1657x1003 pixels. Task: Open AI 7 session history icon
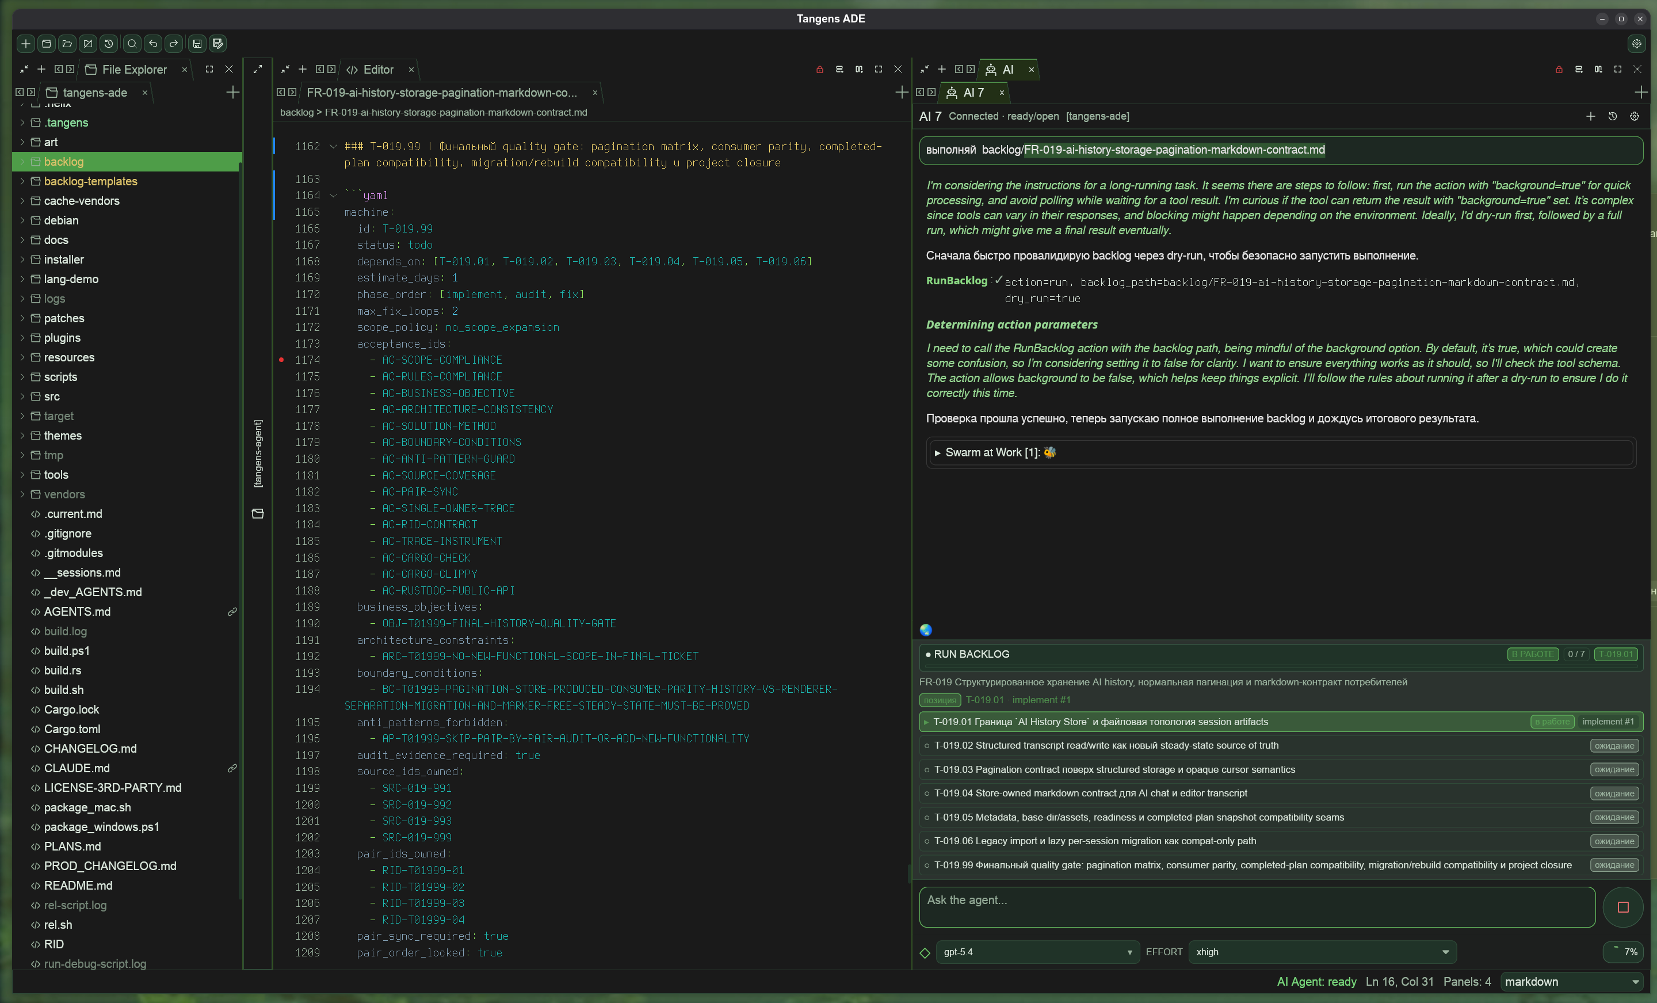1613,116
